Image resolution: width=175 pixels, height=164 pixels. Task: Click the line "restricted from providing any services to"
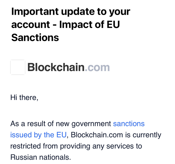coord(76,146)
